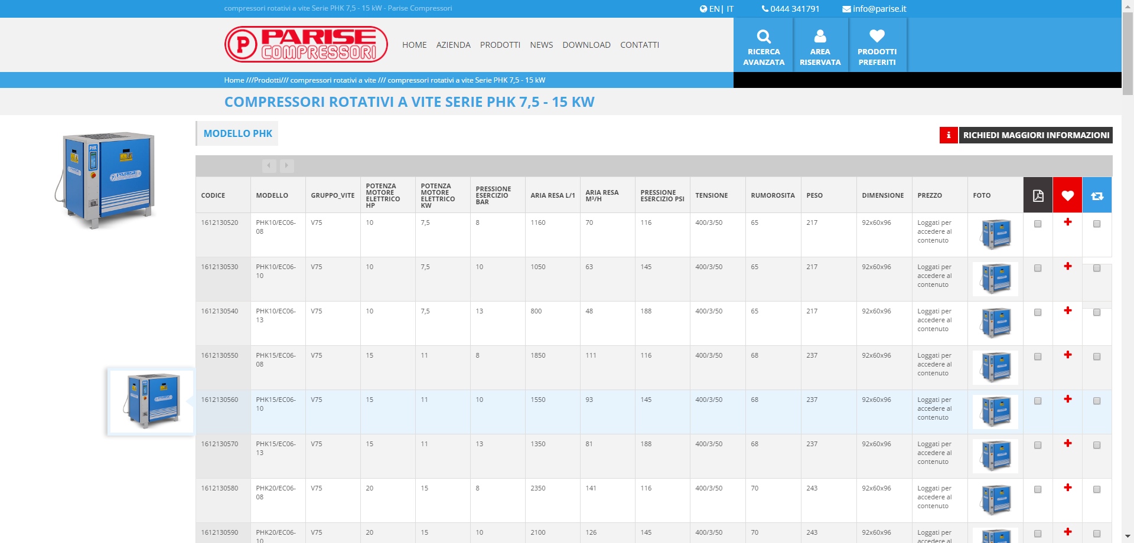Screen dimensions: 1134x543
Task: Click the ARIA RESA L/1 column header
Action: (x=552, y=195)
